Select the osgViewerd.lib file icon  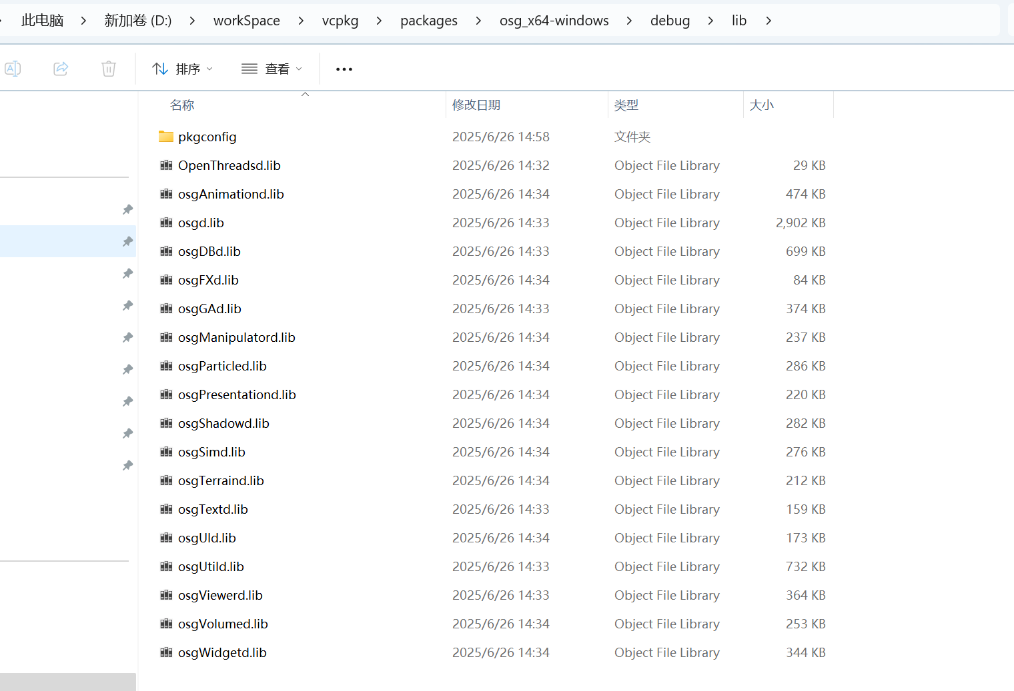tap(166, 595)
